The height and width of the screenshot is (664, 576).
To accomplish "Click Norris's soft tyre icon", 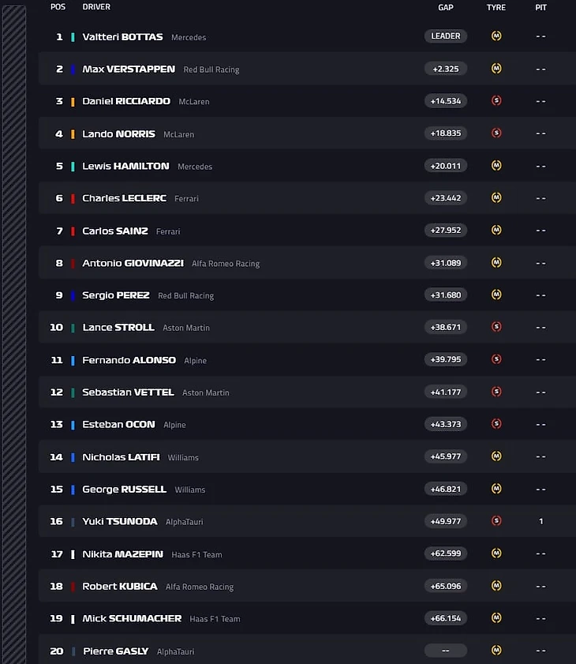I will click(x=496, y=133).
